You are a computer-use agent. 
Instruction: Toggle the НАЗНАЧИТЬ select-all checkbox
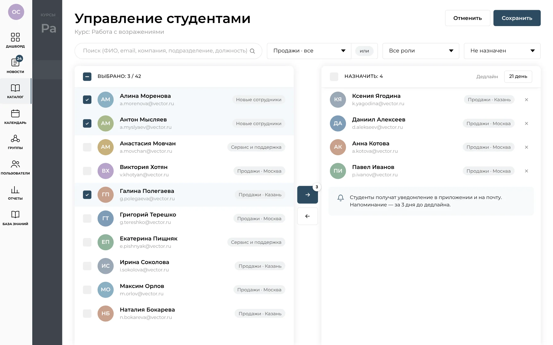click(334, 76)
